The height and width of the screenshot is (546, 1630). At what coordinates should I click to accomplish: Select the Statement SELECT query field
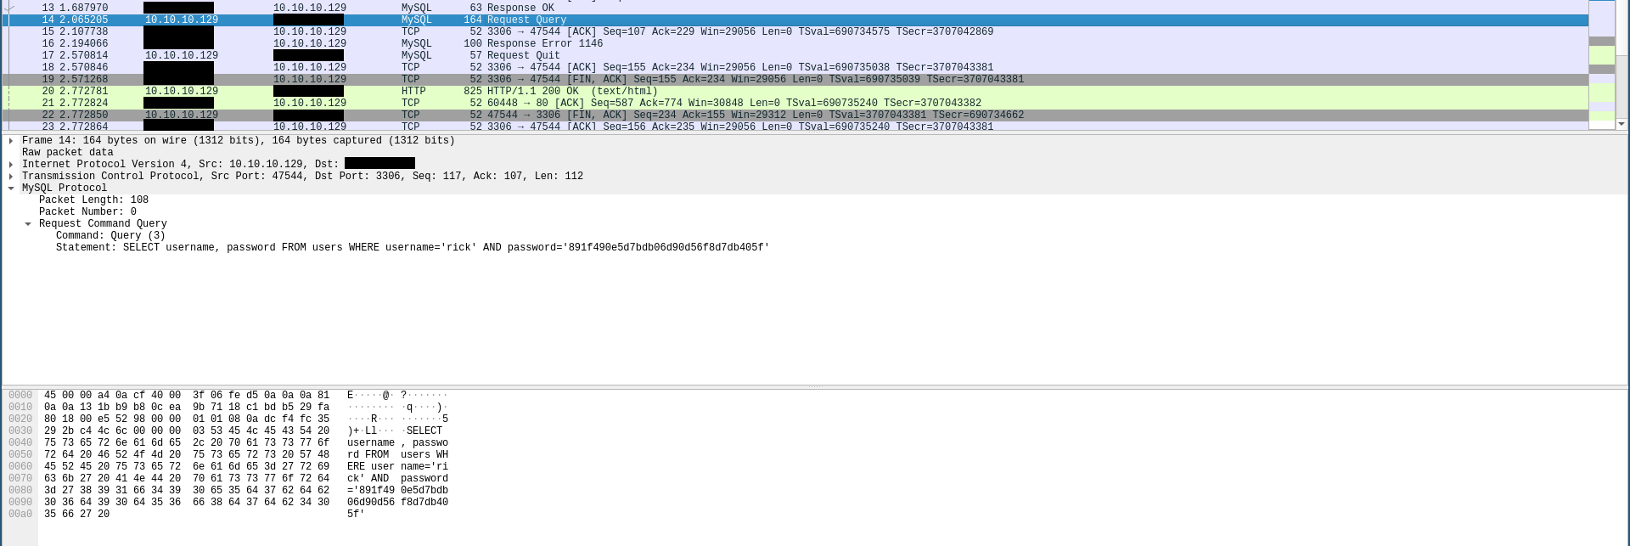(x=412, y=248)
